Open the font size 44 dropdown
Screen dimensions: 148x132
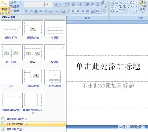(x=52, y=4)
